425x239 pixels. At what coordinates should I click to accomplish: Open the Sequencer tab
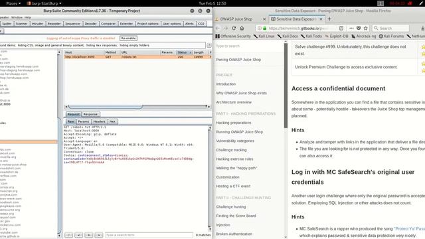[x=72, y=24]
